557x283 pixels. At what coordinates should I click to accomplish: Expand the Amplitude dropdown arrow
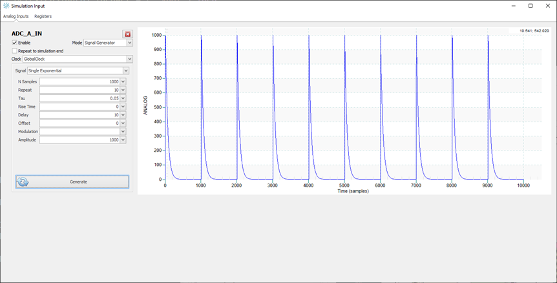[123, 140]
